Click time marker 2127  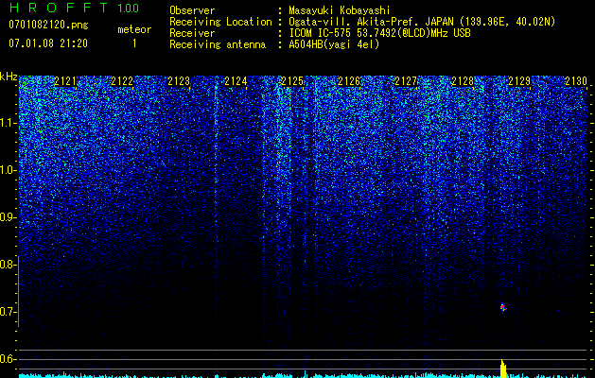406,81
